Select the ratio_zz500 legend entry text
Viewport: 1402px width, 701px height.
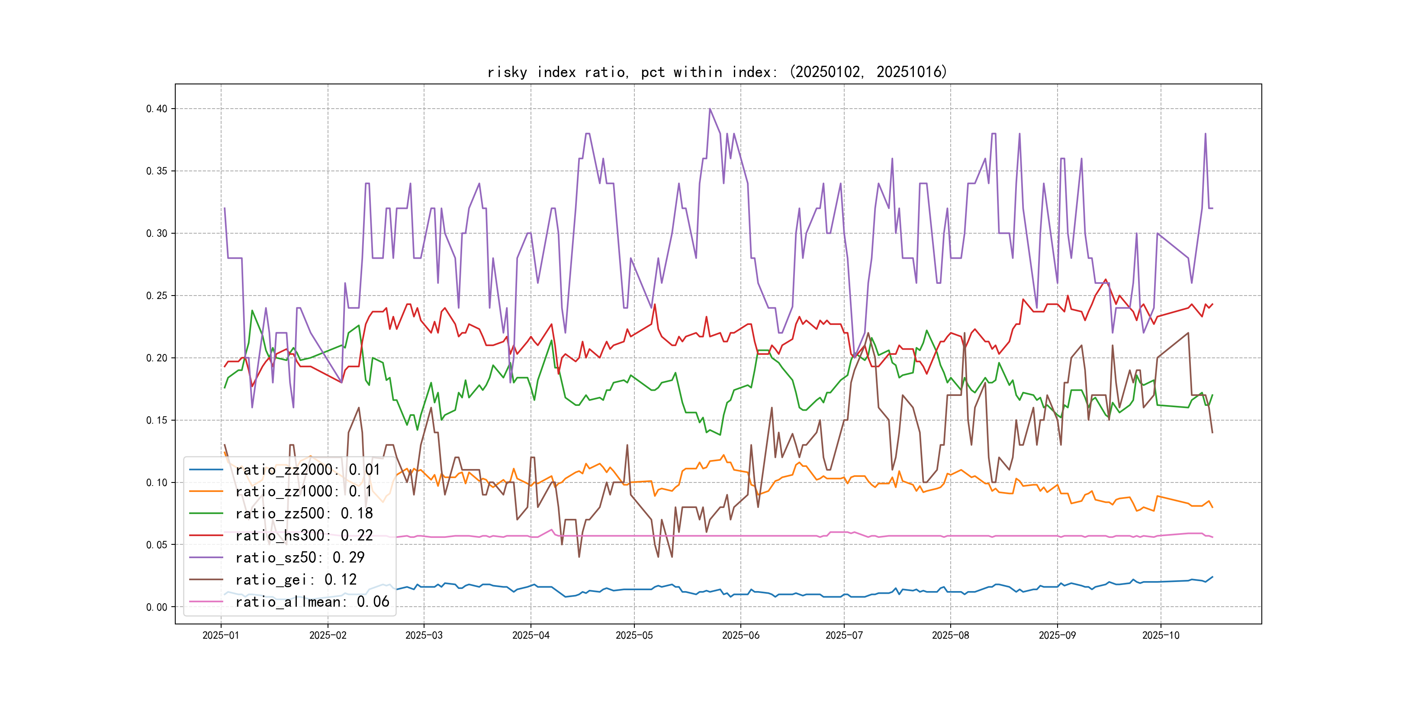click(304, 513)
